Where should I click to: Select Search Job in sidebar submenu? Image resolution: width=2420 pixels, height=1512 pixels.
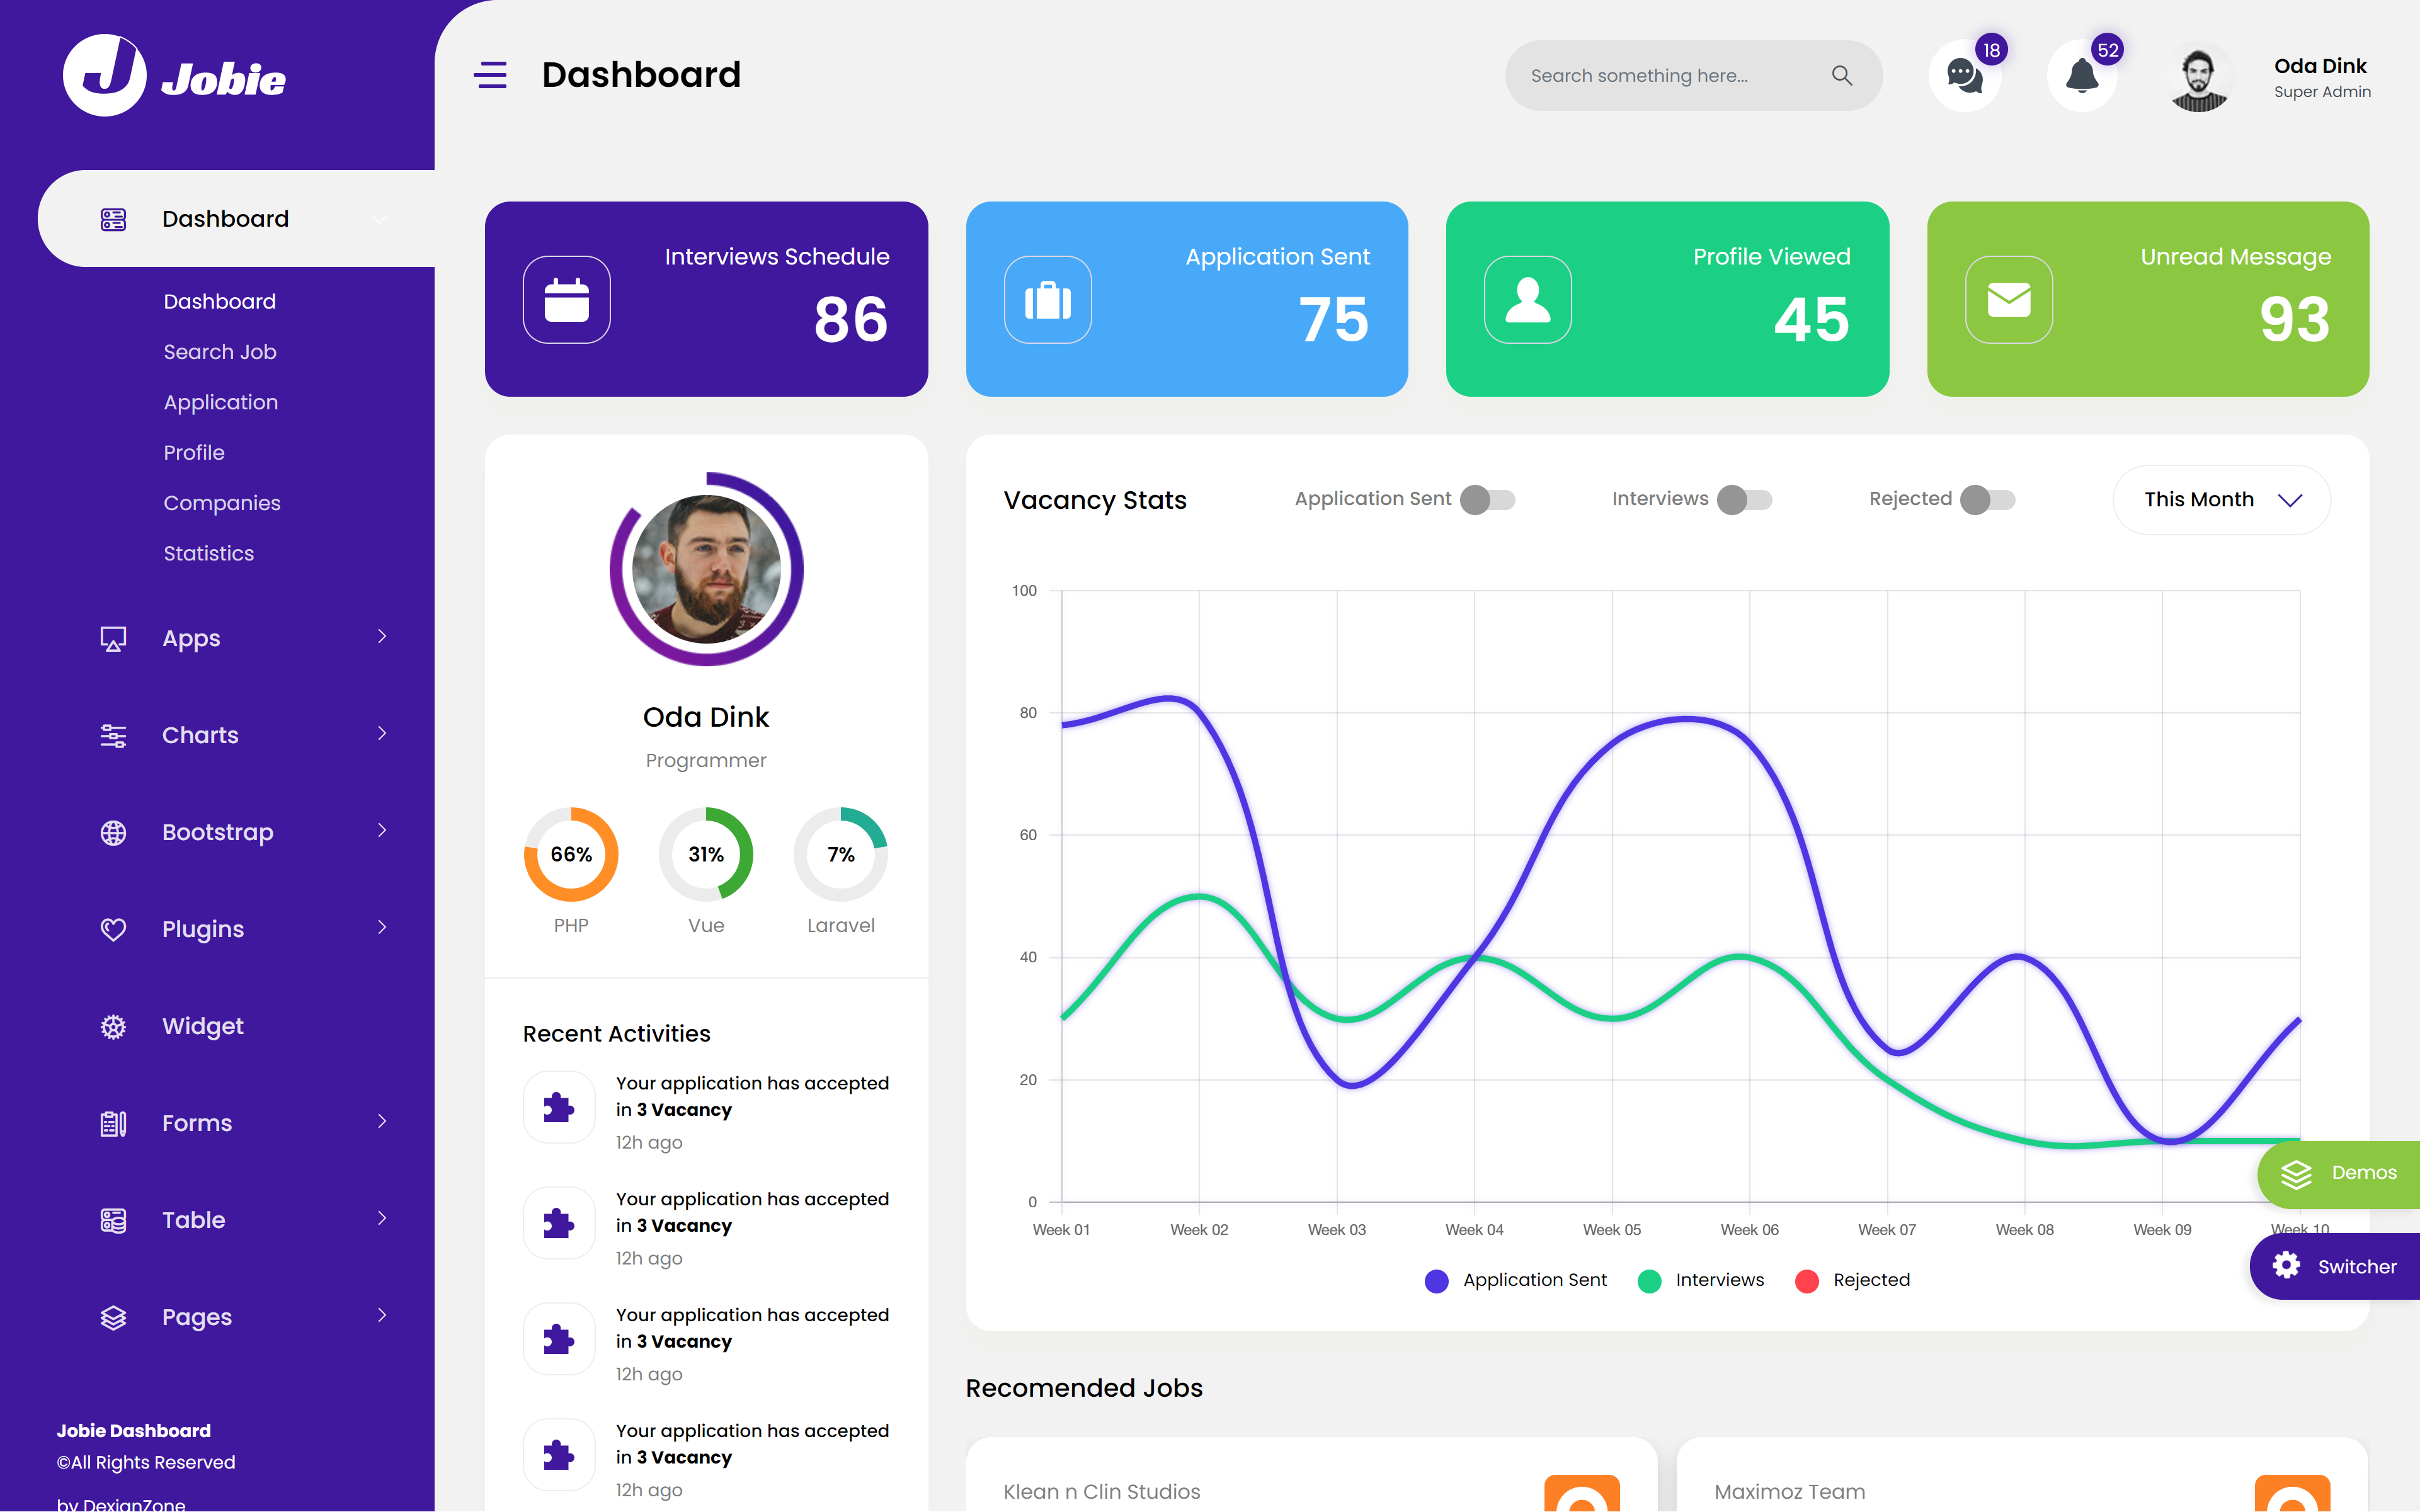pos(220,352)
